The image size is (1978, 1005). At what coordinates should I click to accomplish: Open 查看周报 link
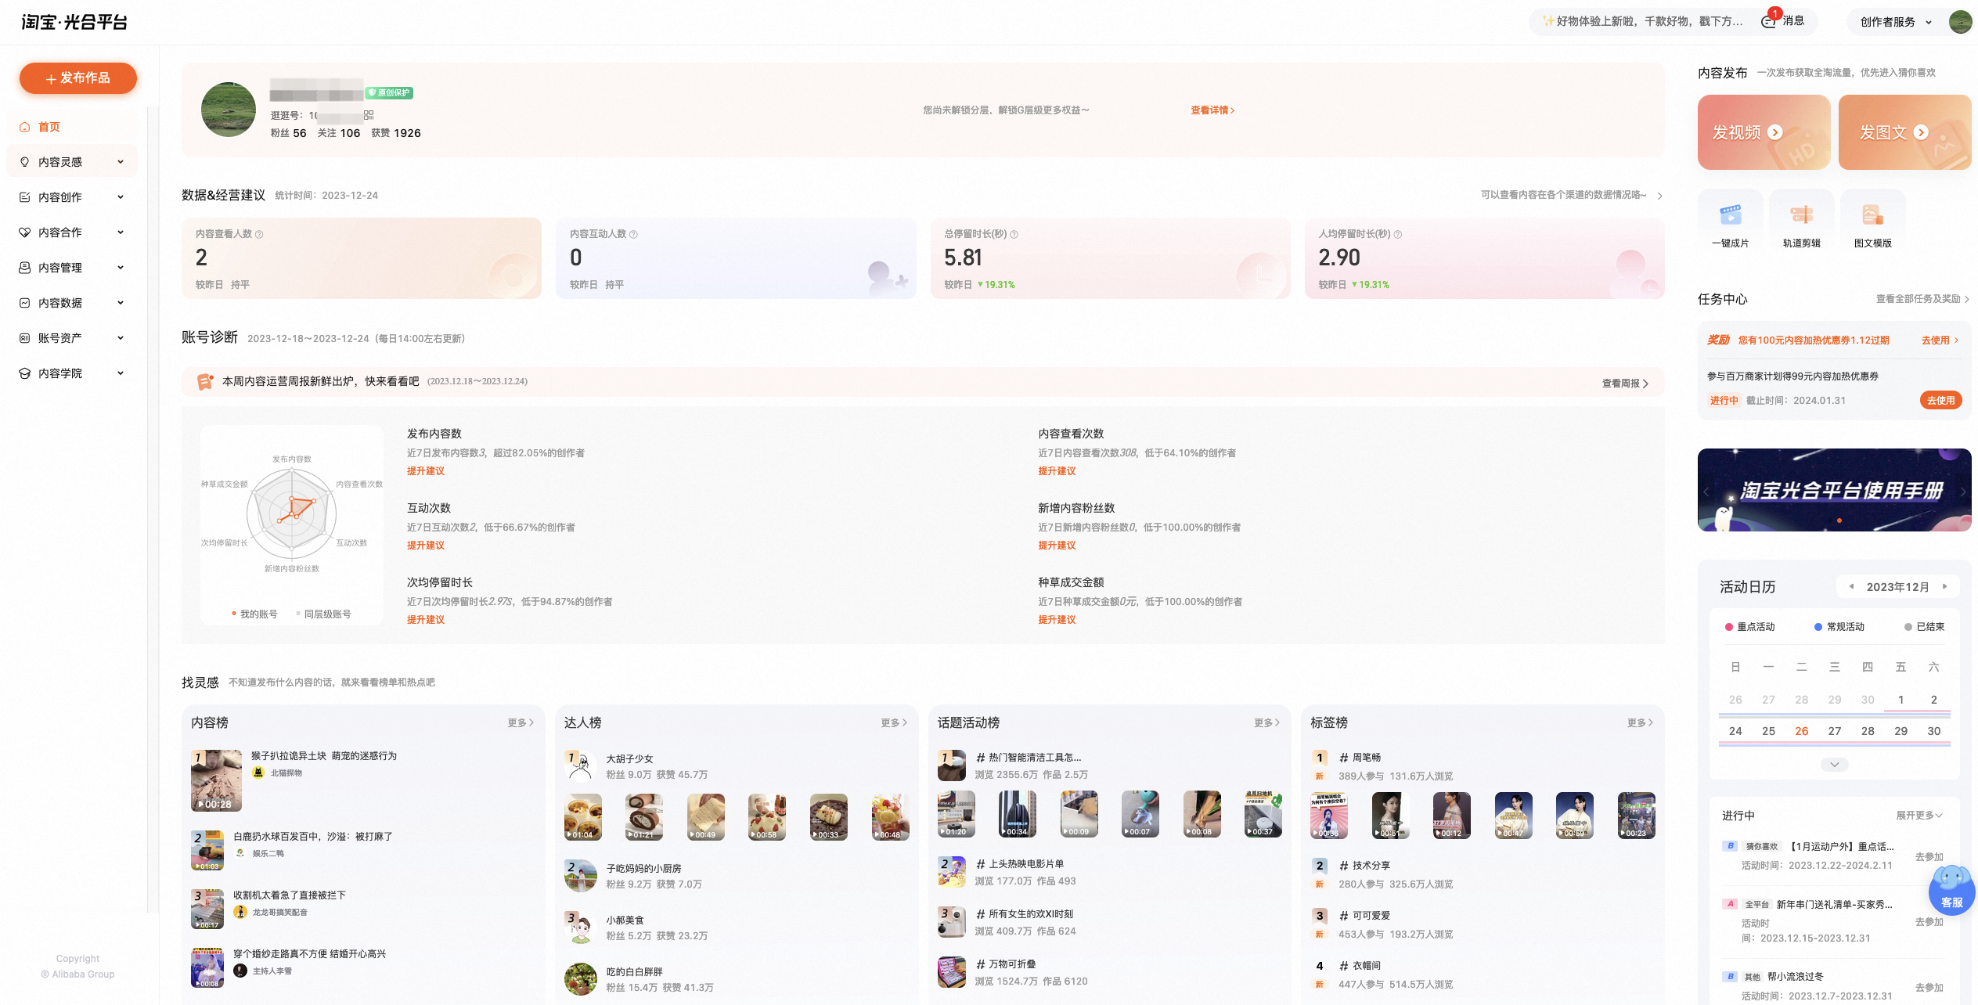[x=1625, y=384]
